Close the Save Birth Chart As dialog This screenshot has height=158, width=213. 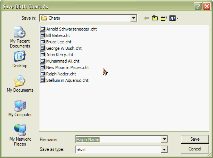(x=207, y=6)
